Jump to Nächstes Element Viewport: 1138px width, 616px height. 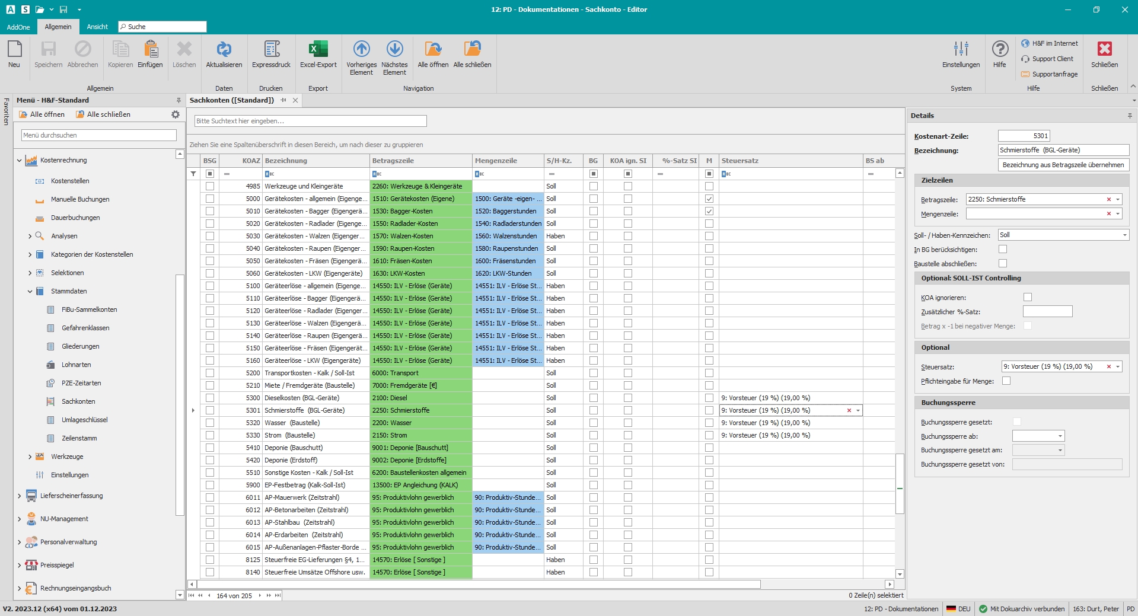(394, 49)
